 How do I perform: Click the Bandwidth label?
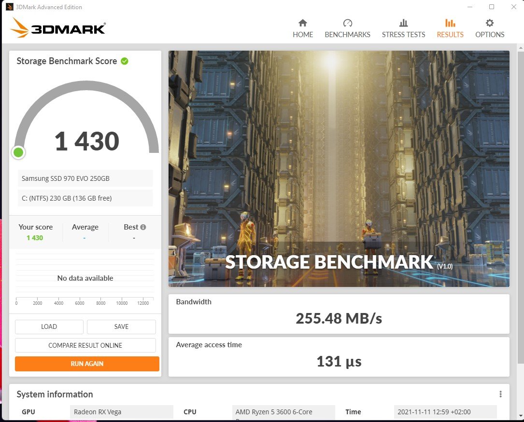(x=194, y=301)
